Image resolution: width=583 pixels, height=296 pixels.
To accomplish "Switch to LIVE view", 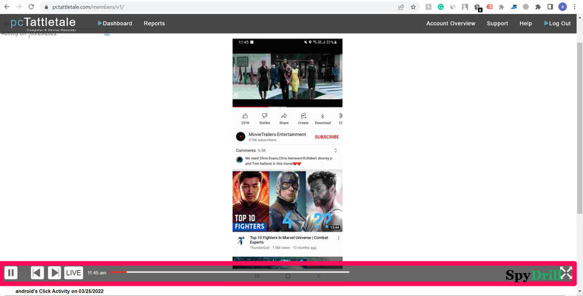I will [74, 273].
